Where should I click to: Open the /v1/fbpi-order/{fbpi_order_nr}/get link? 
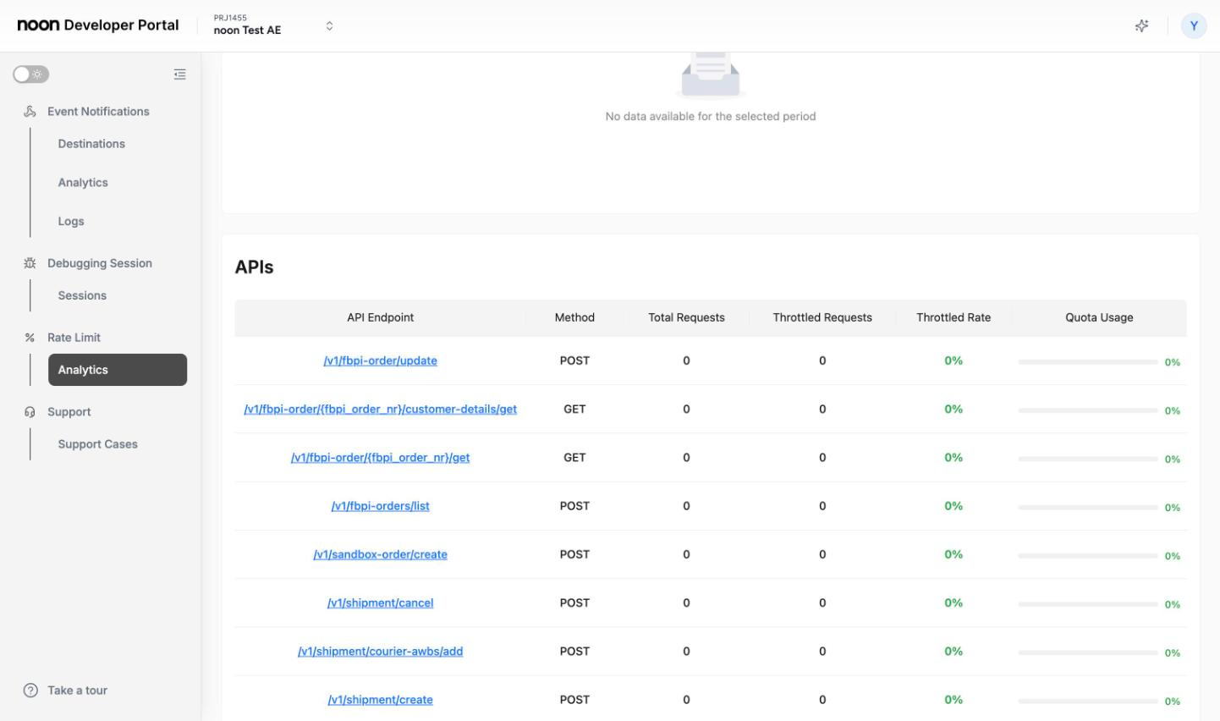click(380, 458)
